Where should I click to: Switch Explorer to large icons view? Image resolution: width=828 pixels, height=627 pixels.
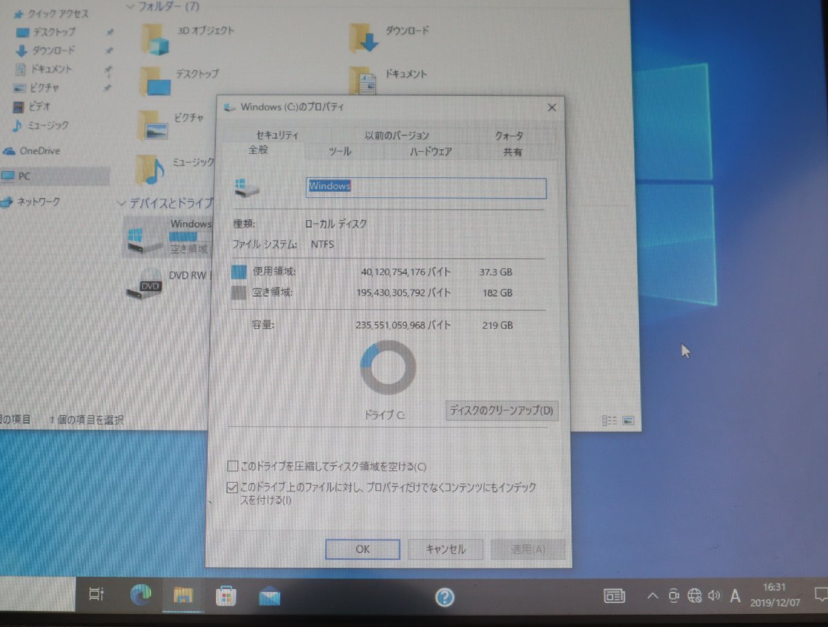click(x=629, y=420)
